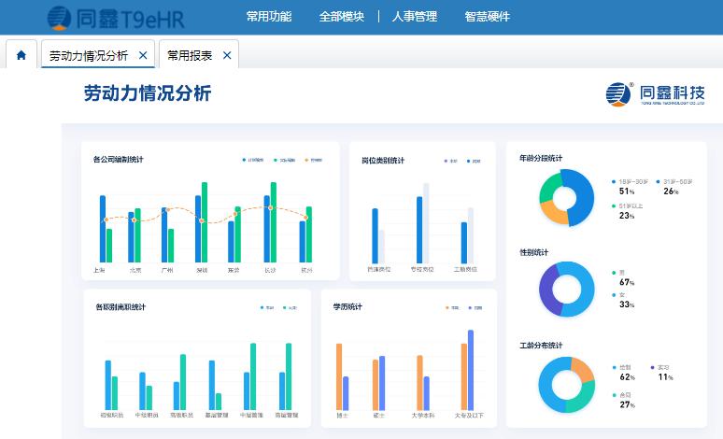
Task: Open the 常用功能 menu
Action: click(x=269, y=16)
